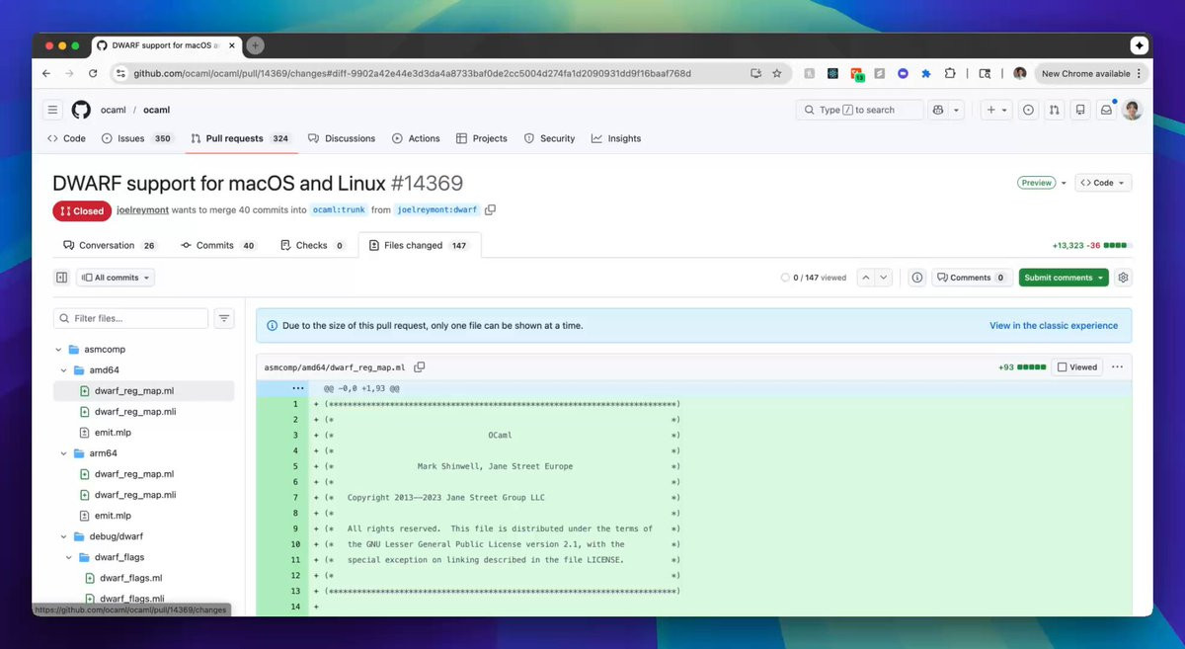1185x649 pixels.
Task: Click the Comments 0 button
Action: 973,278
